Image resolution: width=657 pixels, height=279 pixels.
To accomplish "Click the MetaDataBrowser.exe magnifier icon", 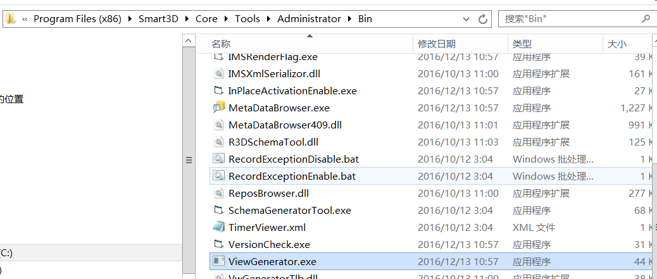I will click(218, 108).
